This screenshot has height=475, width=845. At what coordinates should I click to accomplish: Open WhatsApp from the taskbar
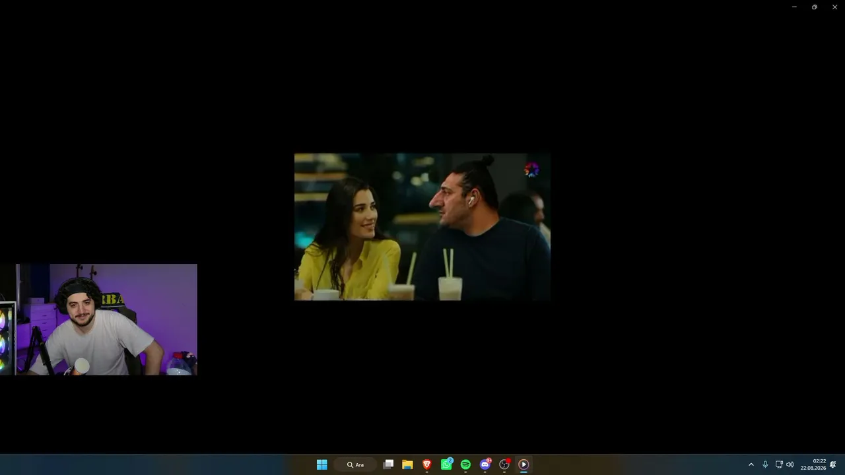pyautogui.click(x=446, y=464)
